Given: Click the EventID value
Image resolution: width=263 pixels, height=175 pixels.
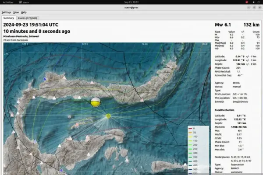Looking at the screenshot, I should 240,102.
